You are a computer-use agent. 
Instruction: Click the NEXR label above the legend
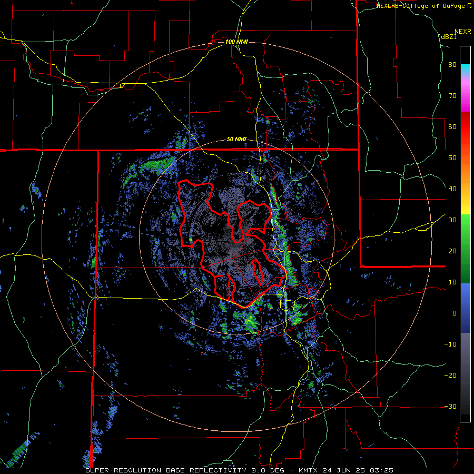(x=462, y=32)
